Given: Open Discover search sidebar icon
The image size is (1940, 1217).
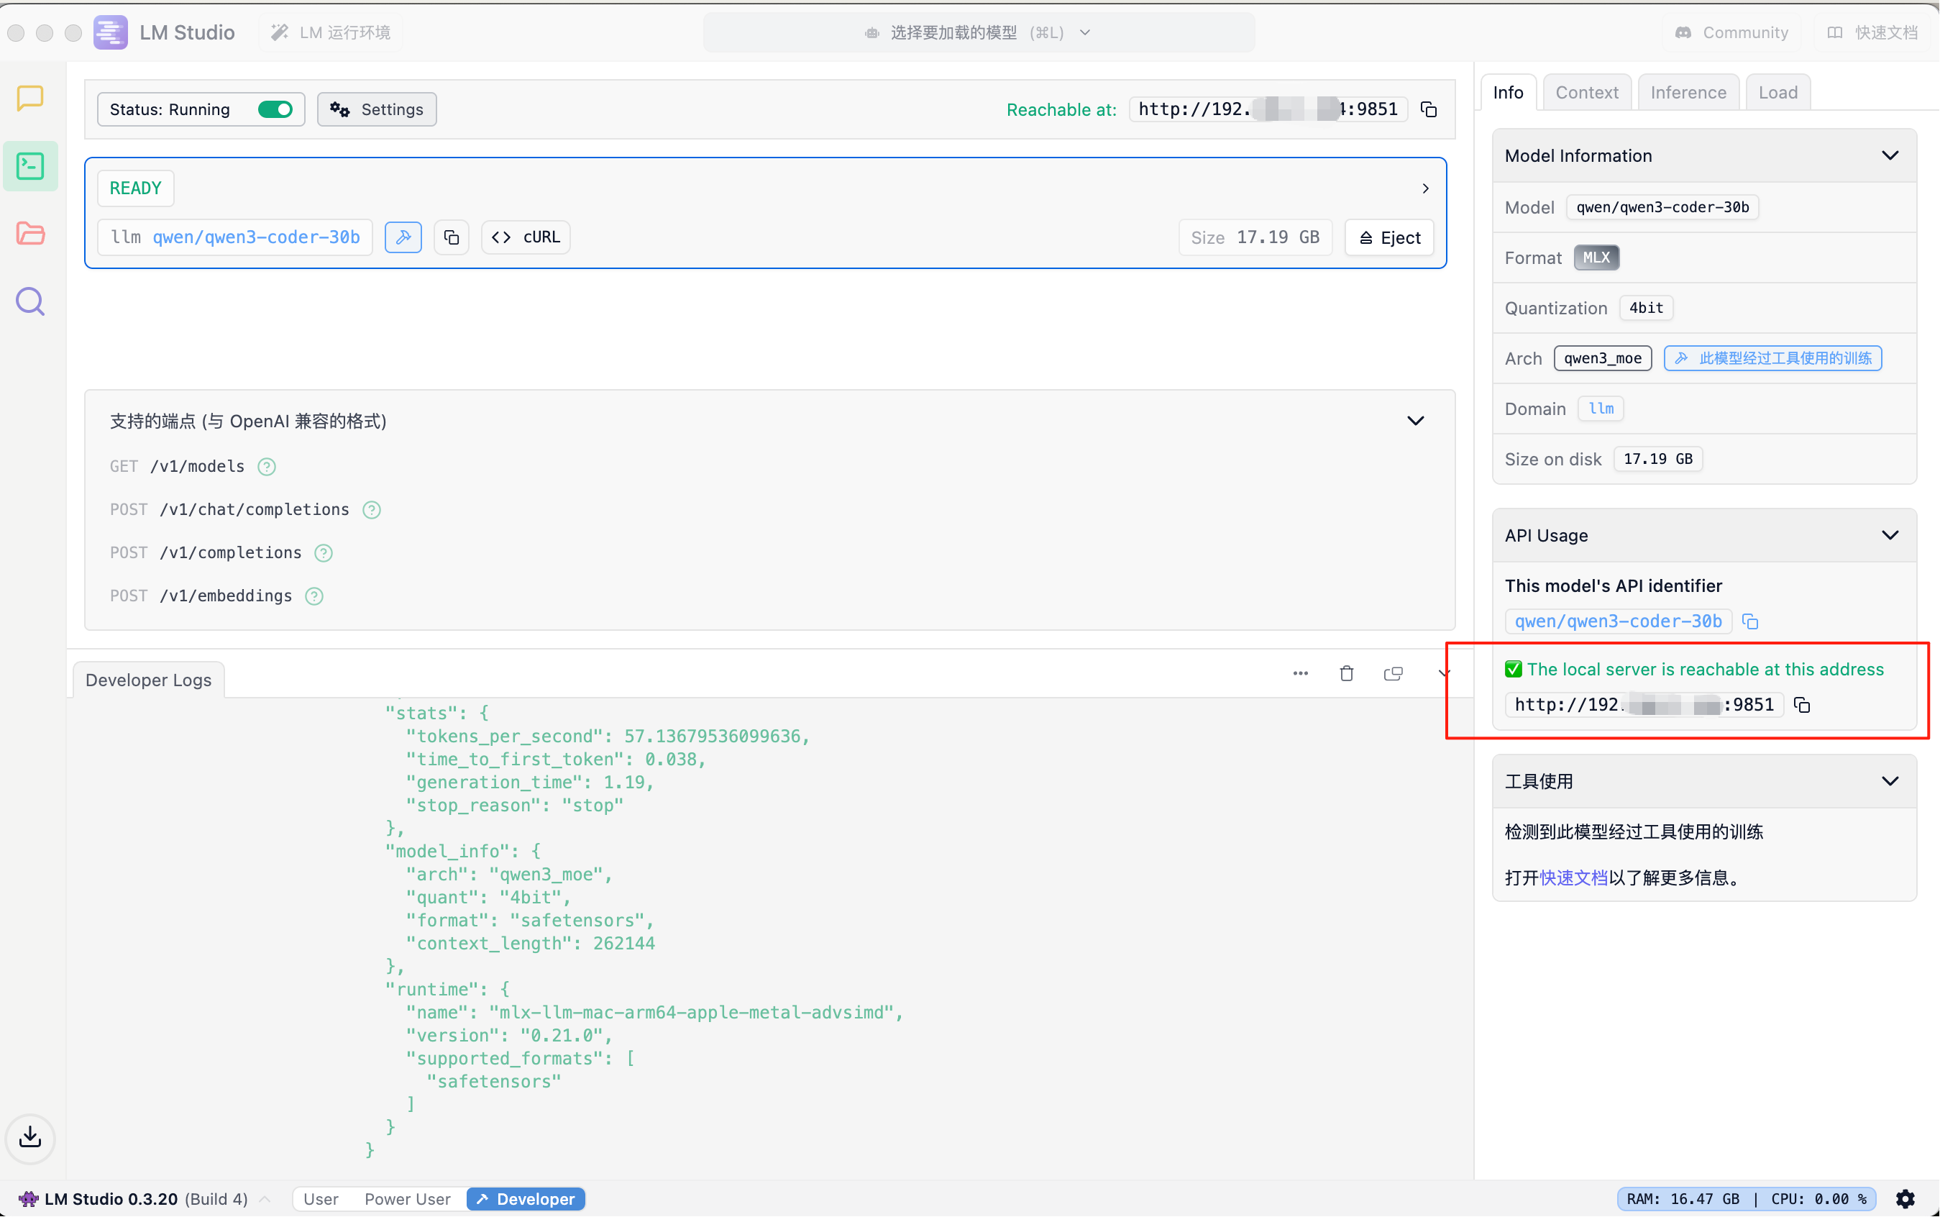Looking at the screenshot, I should click(x=29, y=302).
